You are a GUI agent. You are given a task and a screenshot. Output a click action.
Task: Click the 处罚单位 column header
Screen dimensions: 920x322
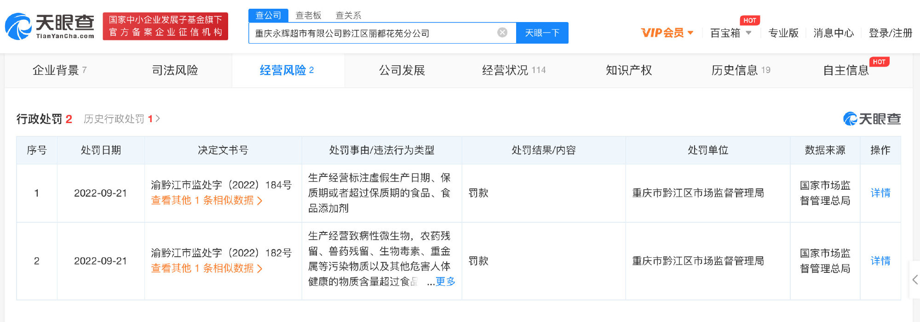click(708, 150)
